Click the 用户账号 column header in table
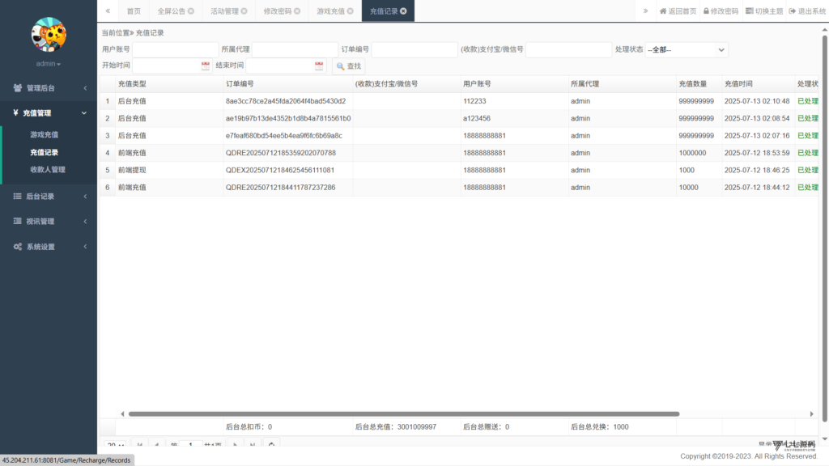This screenshot has height=466, width=829. tap(477, 84)
